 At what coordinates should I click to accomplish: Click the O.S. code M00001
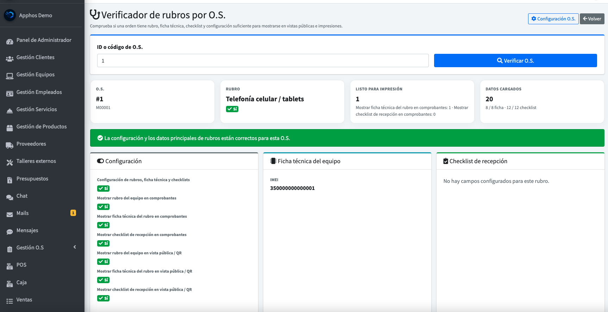[x=103, y=108]
